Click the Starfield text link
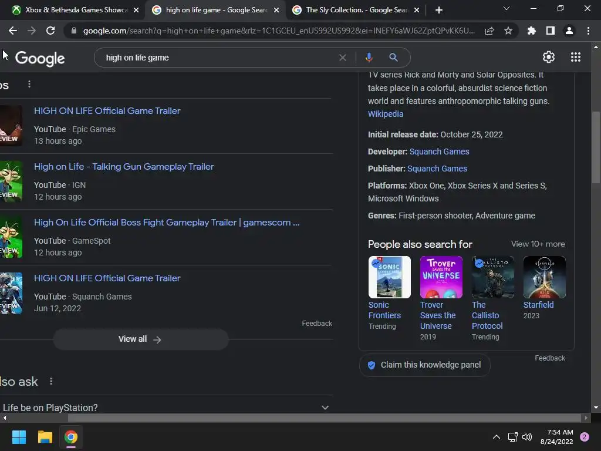601x451 pixels. [x=538, y=305]
